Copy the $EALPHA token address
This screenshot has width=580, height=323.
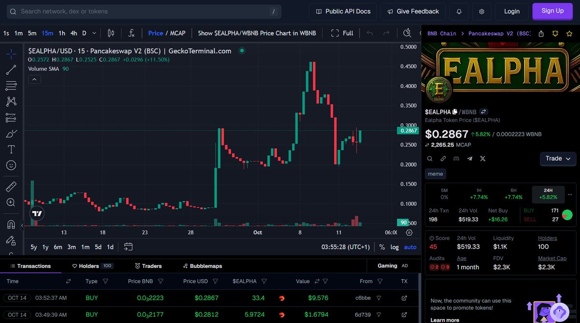click(454, 112)
